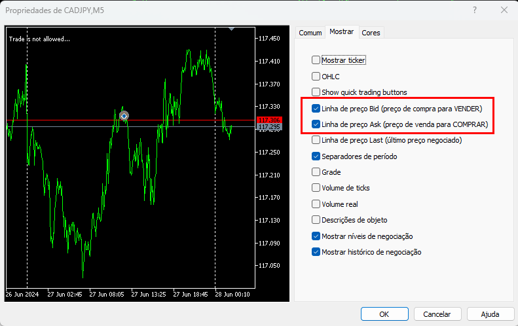The height and width of the screenshot is (326, 518).
Task: Click the gray 117.295 bid price label
Action: click(x=269, y=127)
